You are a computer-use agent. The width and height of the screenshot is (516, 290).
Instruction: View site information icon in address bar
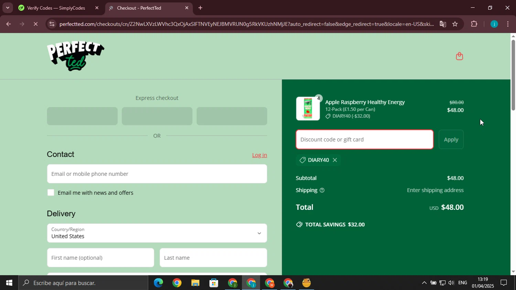(x=52, y=24)
